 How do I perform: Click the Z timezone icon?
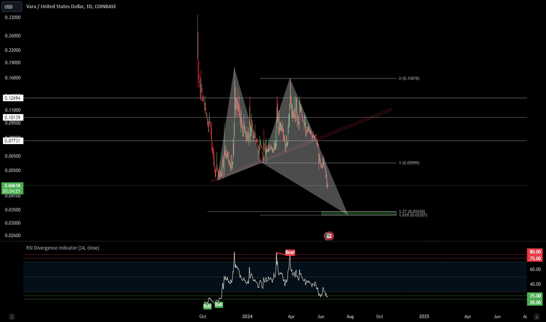click(12, 317)
